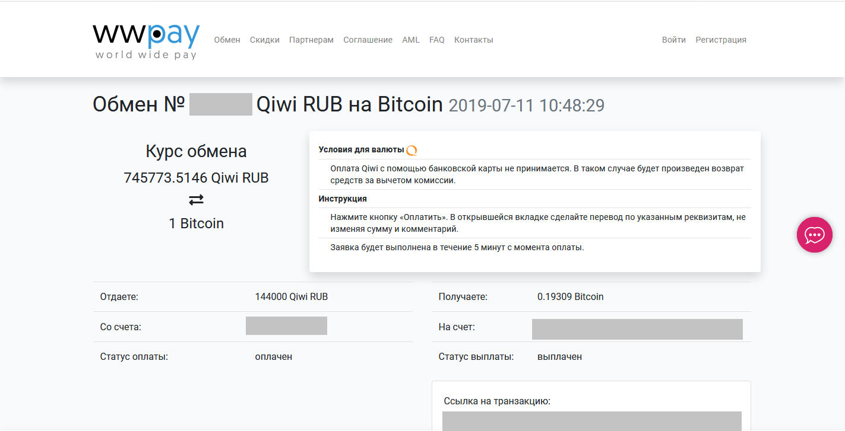Click the Регистрация link
Image resolution: width=845 pixels, height=431 pixels.
pyautogui.click(x=721, y=40)
